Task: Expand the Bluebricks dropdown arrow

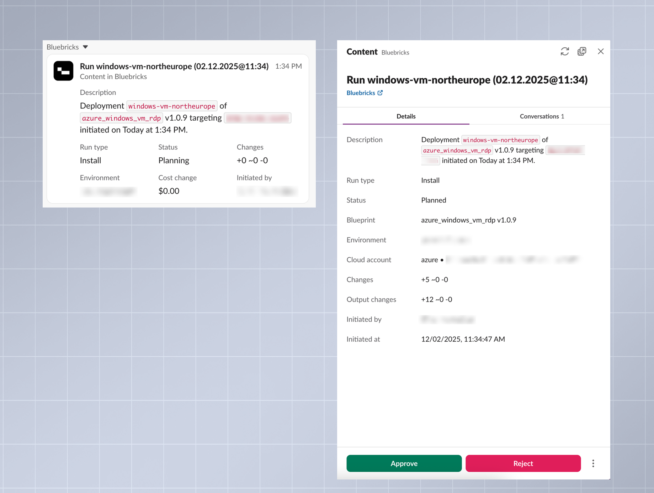Action: pyautogui.click(x=85, y=47)
